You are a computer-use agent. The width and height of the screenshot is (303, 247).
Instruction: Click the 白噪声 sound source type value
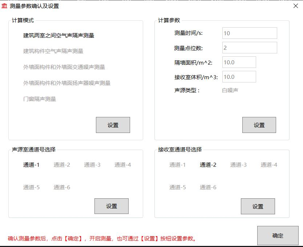coord(230,90)
